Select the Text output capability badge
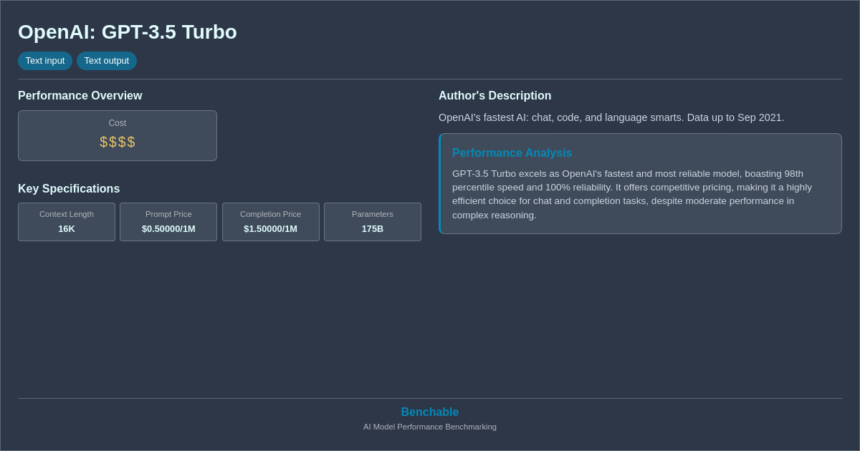 tap(106, 61)
